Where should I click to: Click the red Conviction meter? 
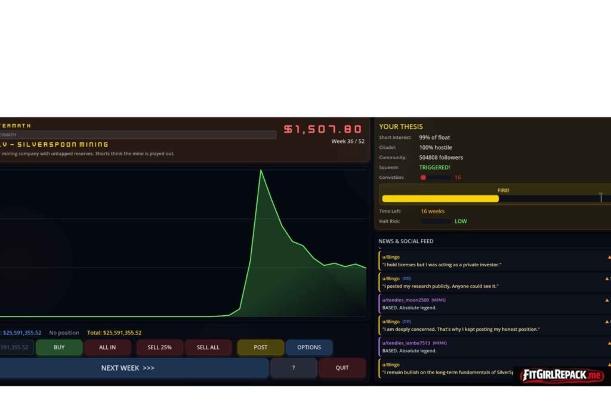point(435,178)
